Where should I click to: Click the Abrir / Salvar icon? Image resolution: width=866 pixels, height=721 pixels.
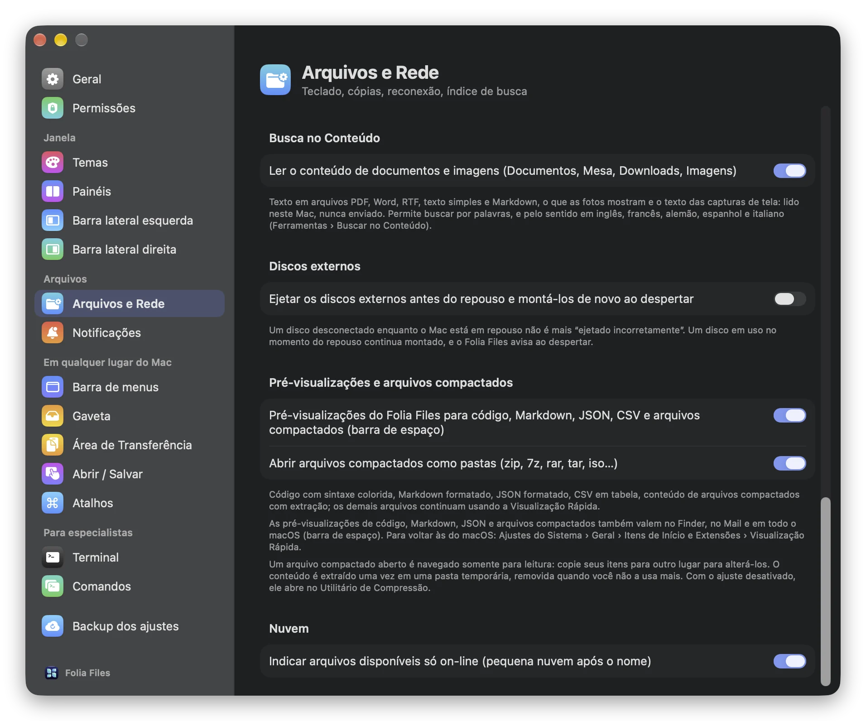pos(53,474)
